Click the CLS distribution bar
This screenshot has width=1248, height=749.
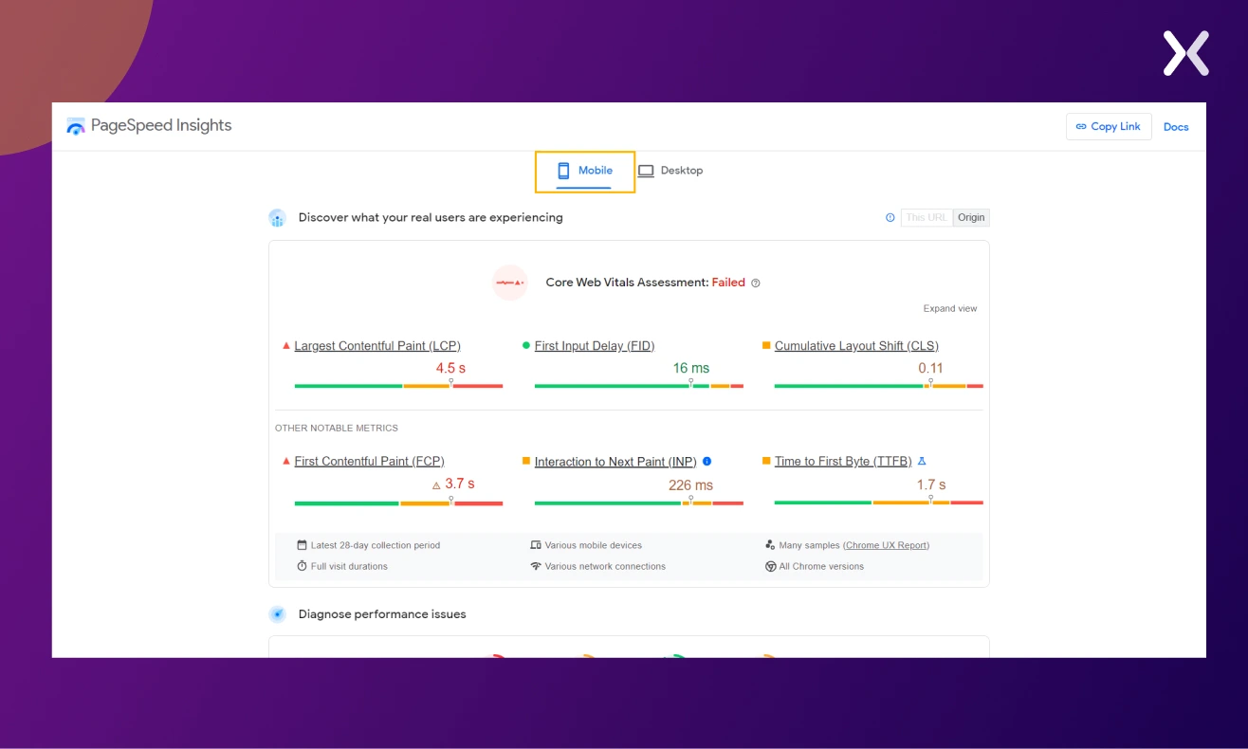878,386
